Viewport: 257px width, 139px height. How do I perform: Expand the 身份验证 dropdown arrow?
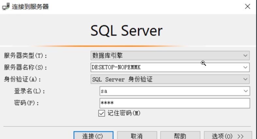[x=246, y=79]
